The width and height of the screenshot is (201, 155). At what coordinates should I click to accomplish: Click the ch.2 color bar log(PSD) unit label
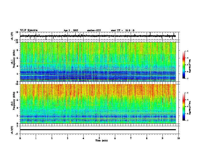190,108
